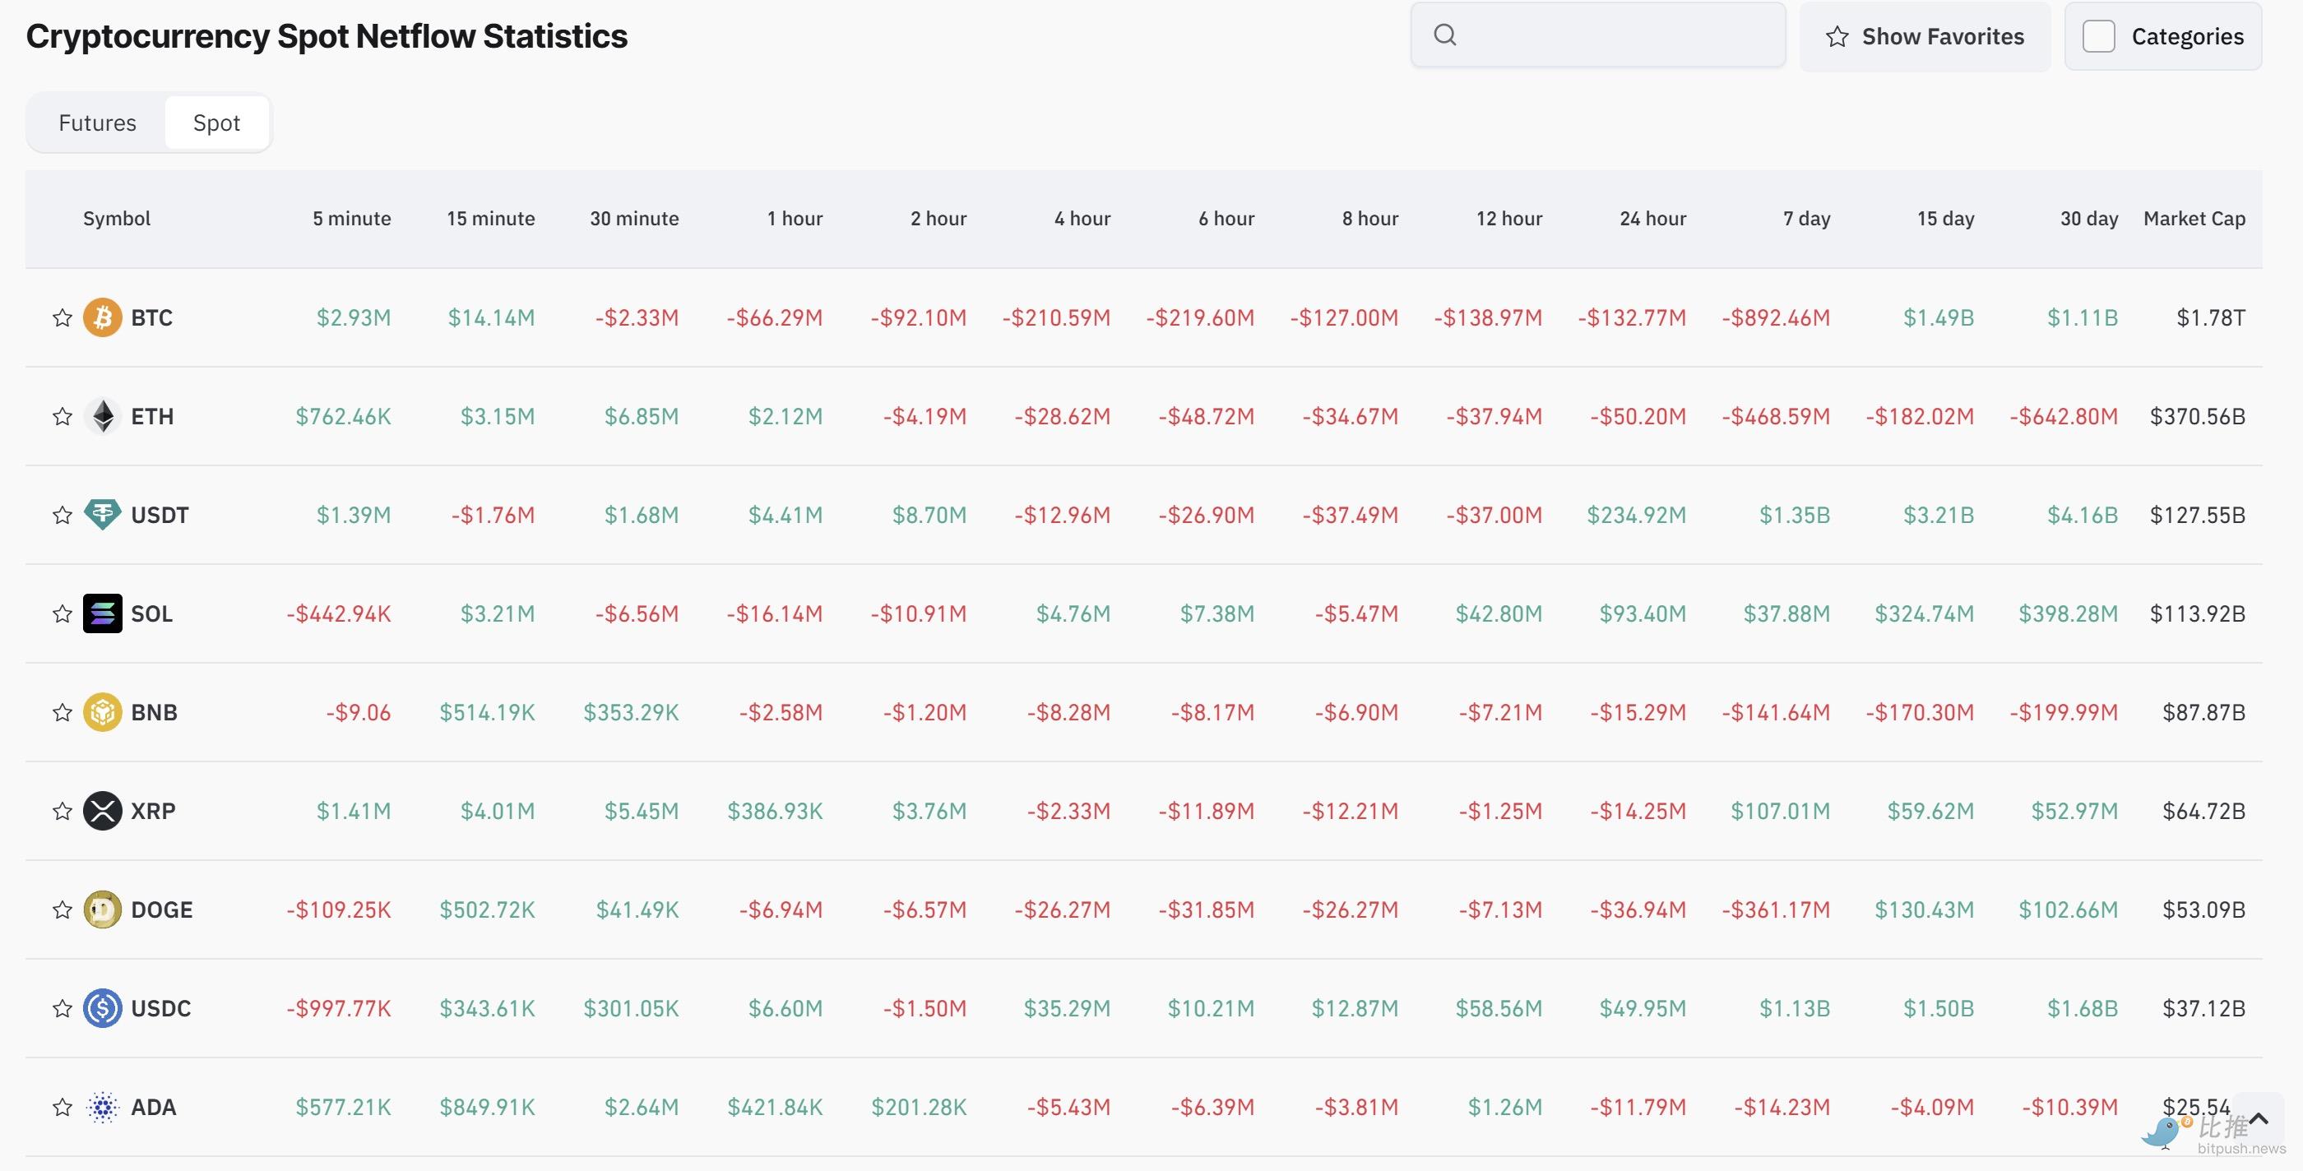Viewport: 2303px width, 1171px height.
Task: Open the SOL symbol link
Action: click(152, 613)
